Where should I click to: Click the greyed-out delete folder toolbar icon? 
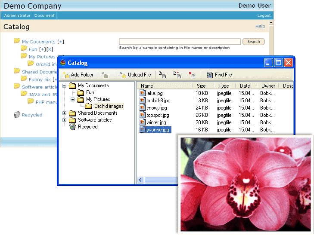(105, 75)
